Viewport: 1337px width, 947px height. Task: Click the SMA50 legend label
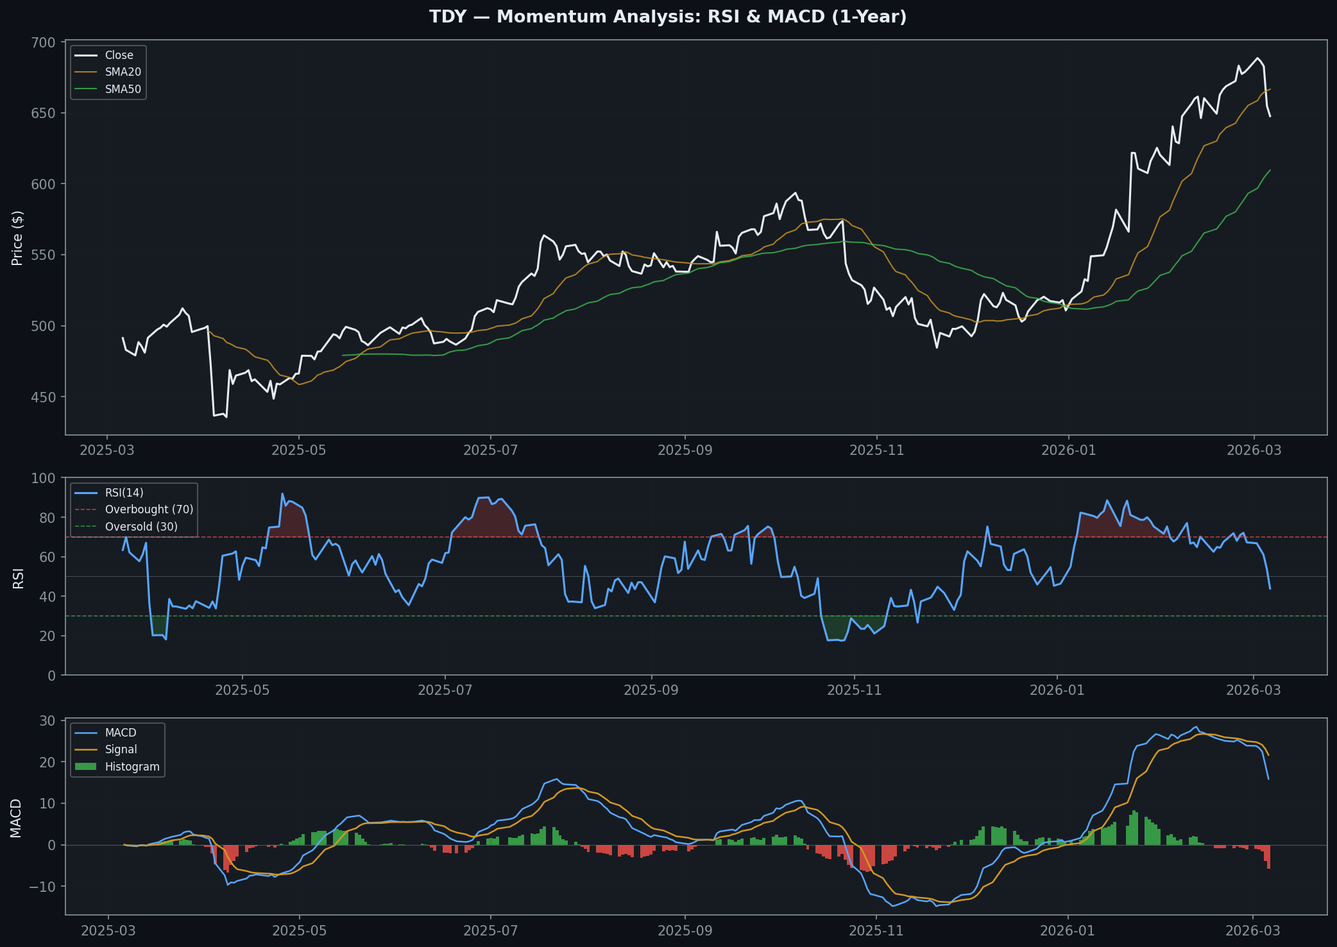123,89
